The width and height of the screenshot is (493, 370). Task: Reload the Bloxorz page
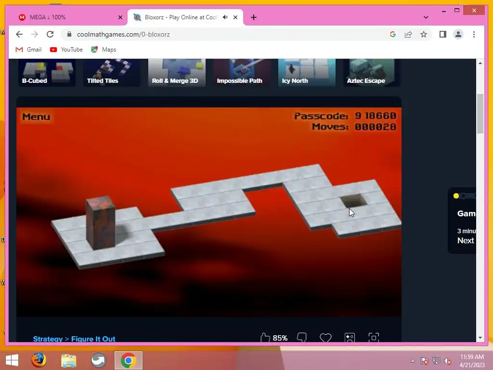(x=50, y=34)
